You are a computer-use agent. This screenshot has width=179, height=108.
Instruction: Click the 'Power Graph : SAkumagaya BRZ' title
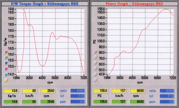134,4
